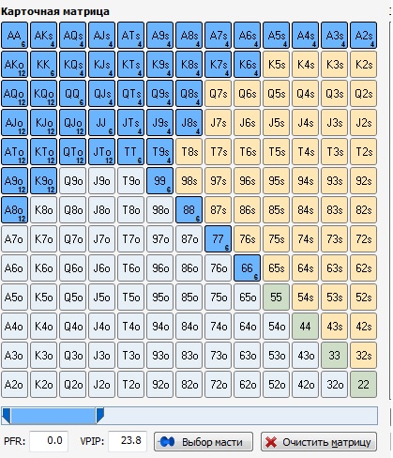Select the T9o hand cell
The height and width of the screenshot is (458, 393).
(x=130, y=181)
